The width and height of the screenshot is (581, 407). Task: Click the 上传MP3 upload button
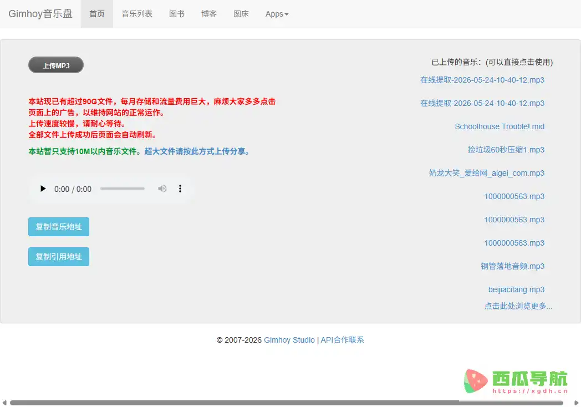56,65
